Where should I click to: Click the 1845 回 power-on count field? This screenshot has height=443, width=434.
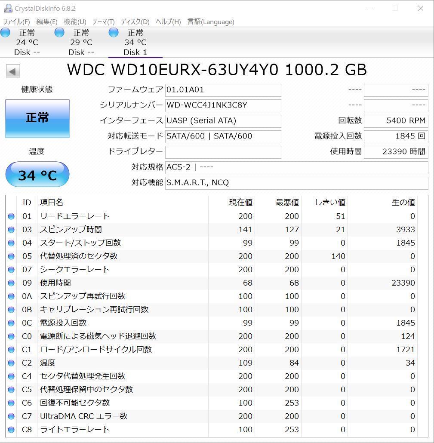point(396,136)
